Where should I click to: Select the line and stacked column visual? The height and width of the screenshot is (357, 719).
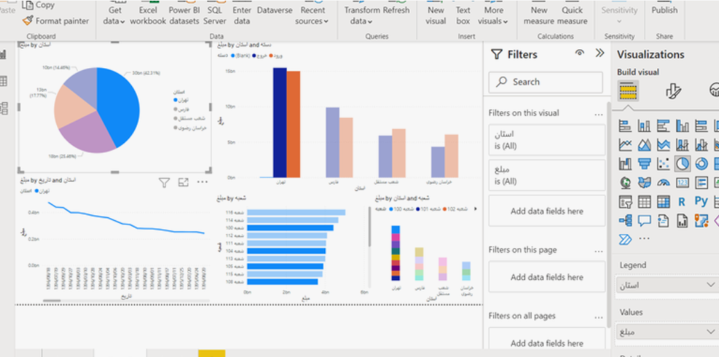(x=682, y=145)
